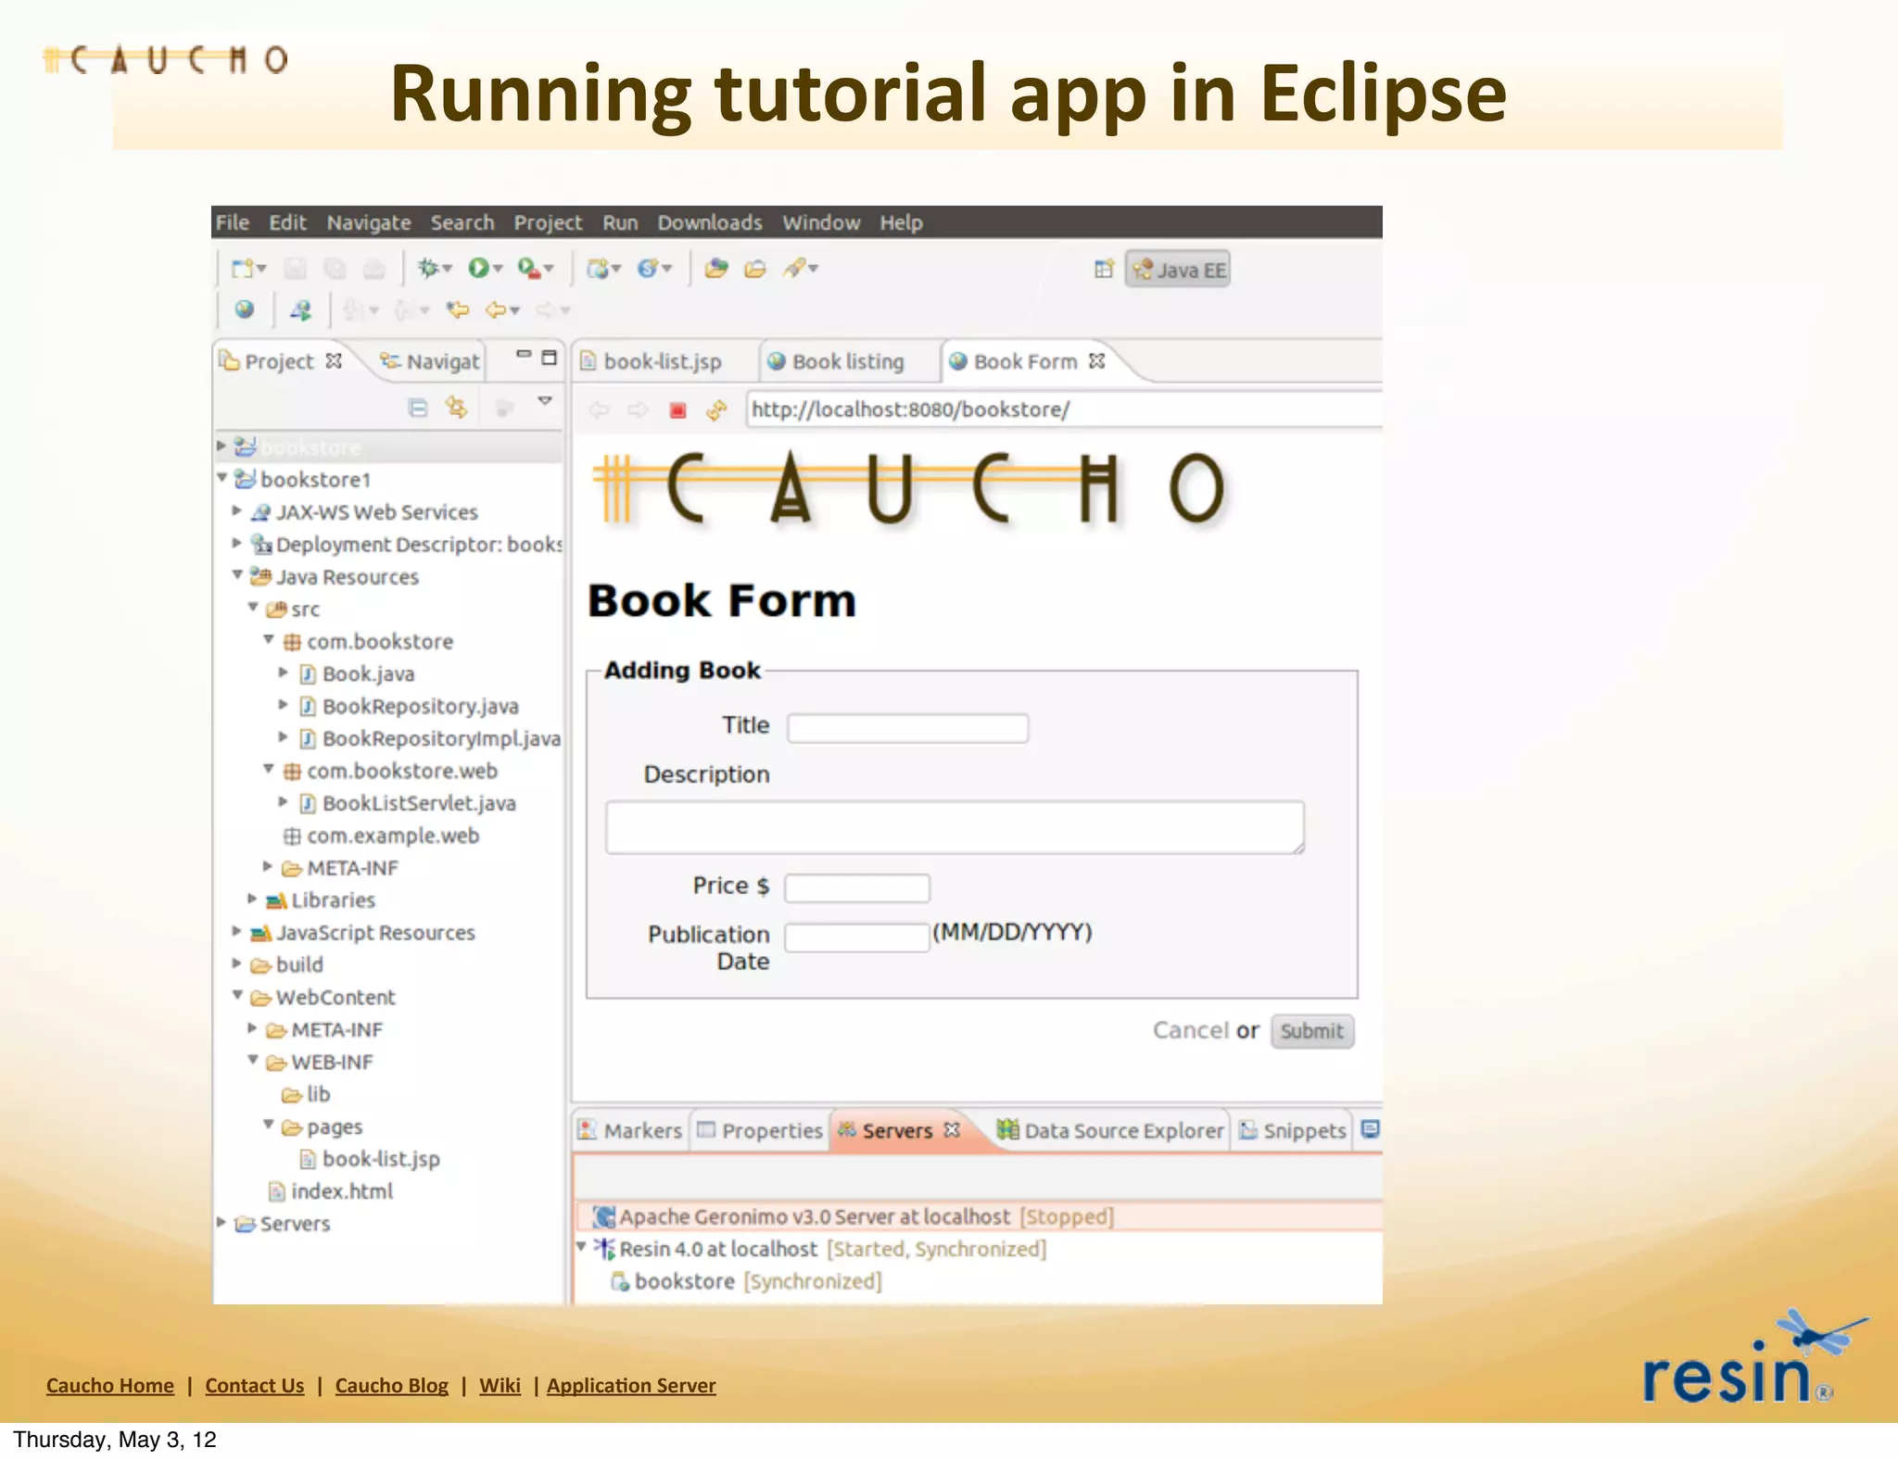Image resolution: width=1898 pixels, height=1460 pixels.
Task: Click Link with Editor arrows icon
Action: click(456, 408)
